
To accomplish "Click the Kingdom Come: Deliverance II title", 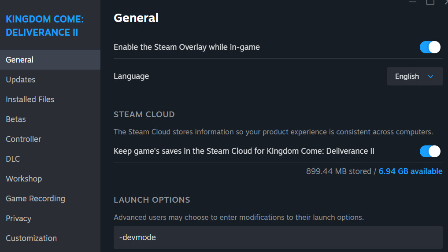I will click(44, 26).
